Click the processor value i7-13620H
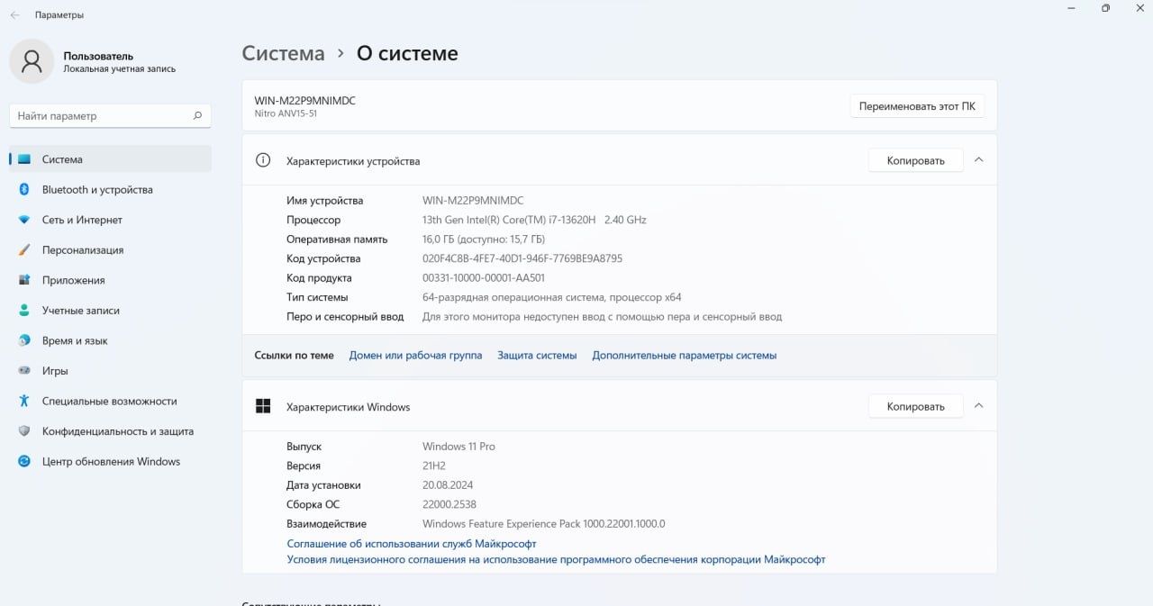The image size is (1153, 606). [534, 220]
